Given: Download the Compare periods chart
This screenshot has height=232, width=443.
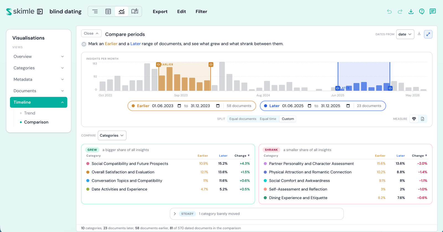Looking at the screenshot, I should click(419, 34).
